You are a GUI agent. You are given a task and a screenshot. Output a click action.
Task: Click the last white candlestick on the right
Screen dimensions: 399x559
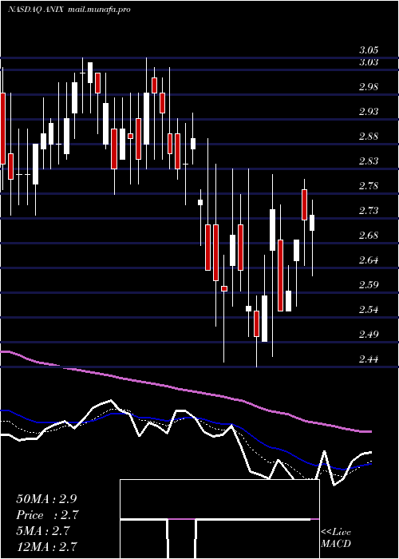coord(312,223)
